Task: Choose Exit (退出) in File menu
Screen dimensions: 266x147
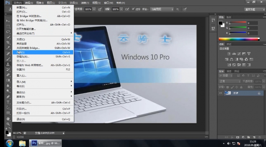Action: 43,119
